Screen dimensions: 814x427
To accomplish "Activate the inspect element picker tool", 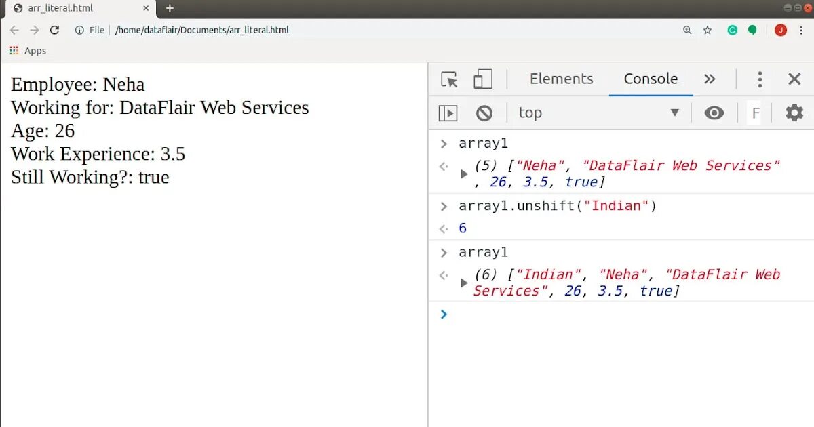I will 449,79.
